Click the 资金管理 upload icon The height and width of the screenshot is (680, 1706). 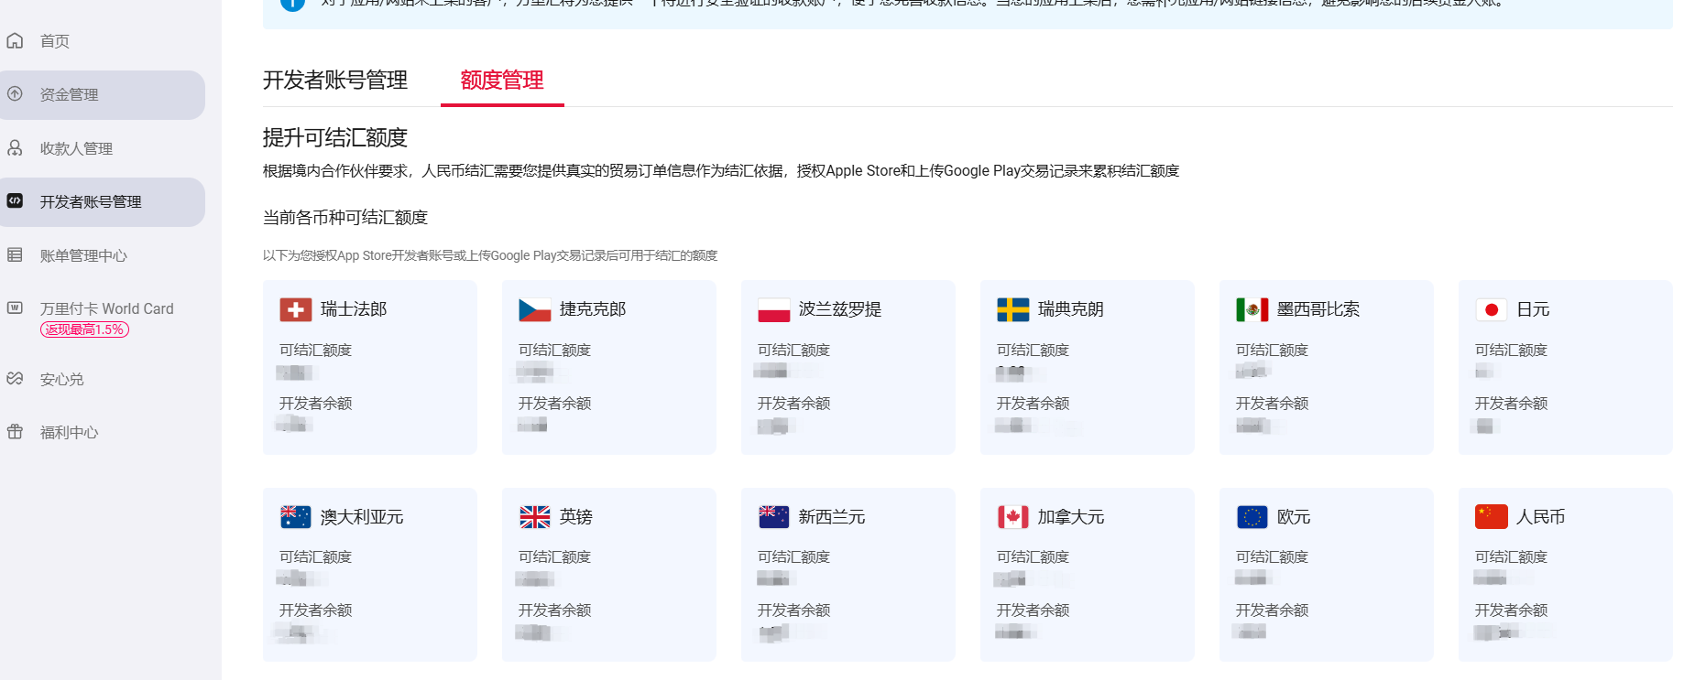point(15,94)
